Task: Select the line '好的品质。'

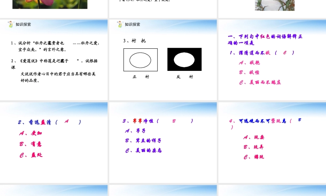Action: [30, 80]
